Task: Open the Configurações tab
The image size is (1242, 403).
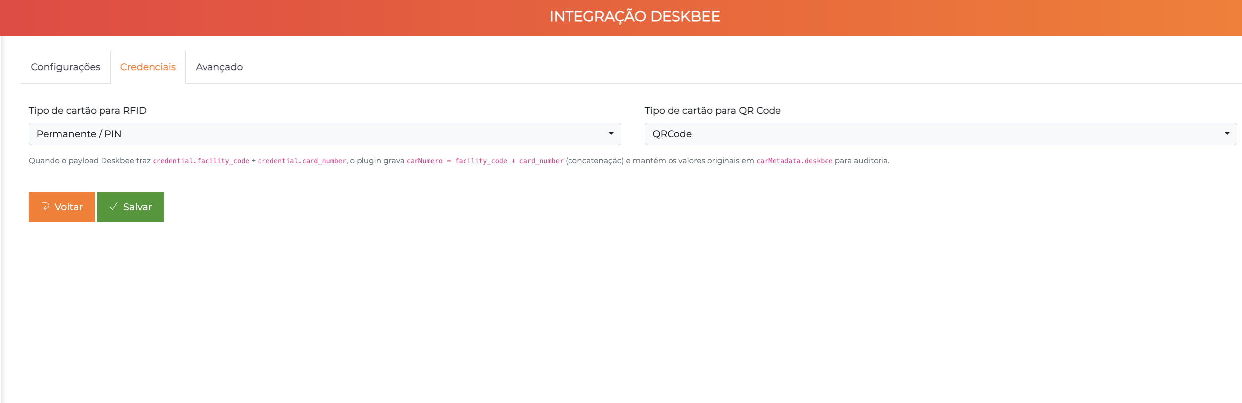Action: [65, 67]
